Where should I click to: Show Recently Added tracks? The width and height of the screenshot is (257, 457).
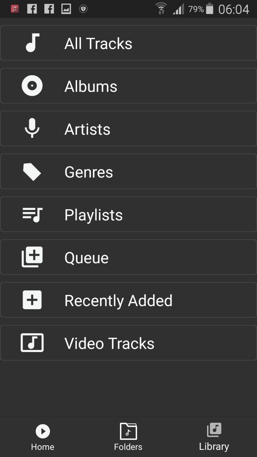118,301
